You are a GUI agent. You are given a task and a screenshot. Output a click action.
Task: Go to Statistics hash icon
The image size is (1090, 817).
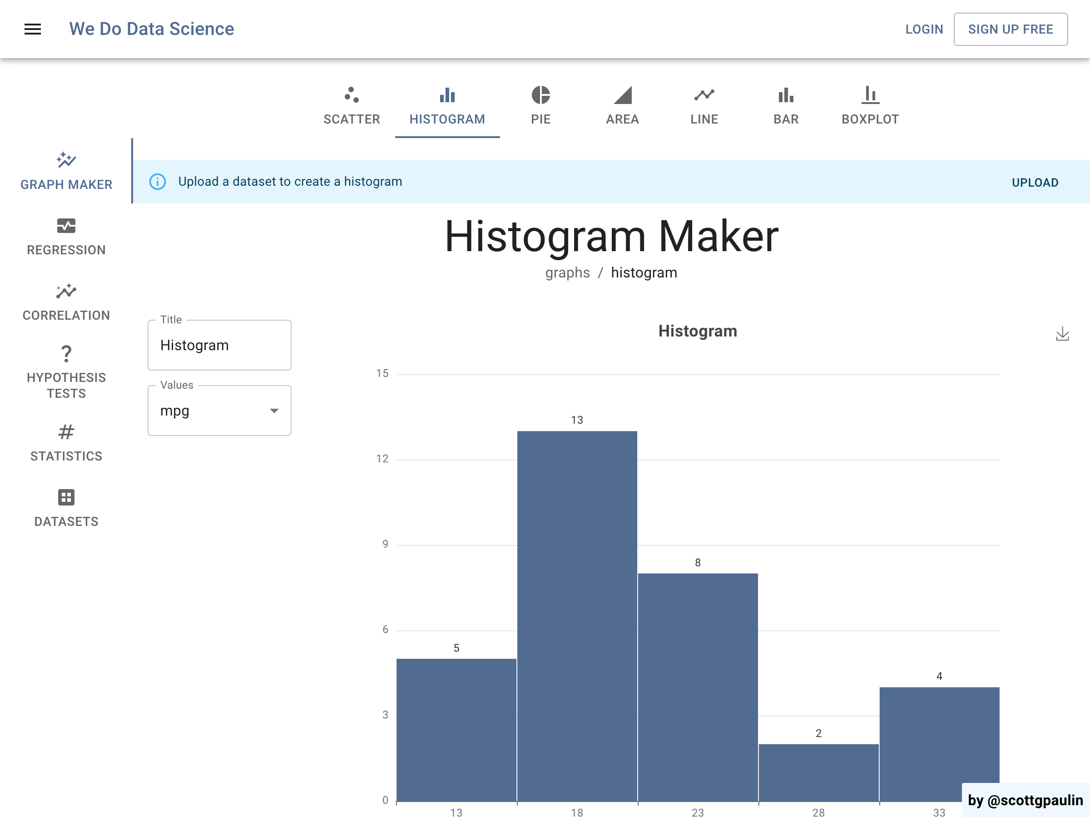coord(66,432)
